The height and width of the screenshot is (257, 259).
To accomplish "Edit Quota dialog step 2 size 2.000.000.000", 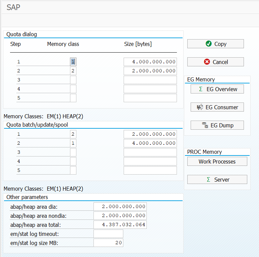I will (x=150, y=71).
